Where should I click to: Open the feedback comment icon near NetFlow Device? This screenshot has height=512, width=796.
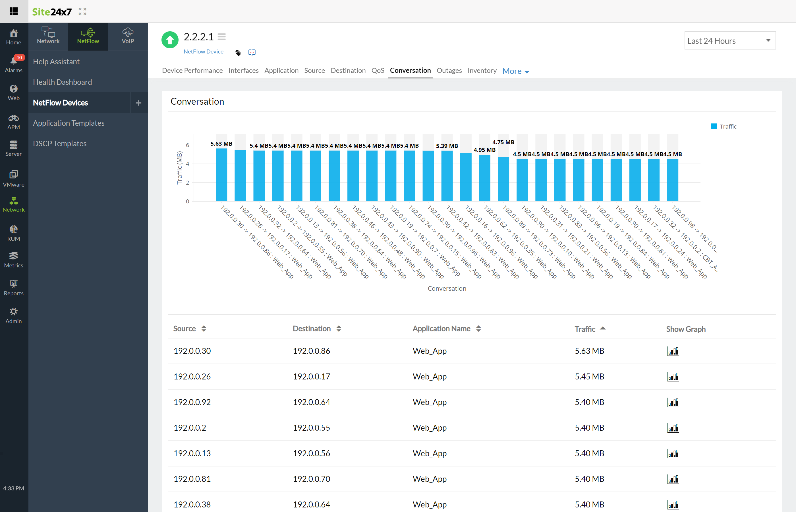pyautogui.click(x=252, y=52)
